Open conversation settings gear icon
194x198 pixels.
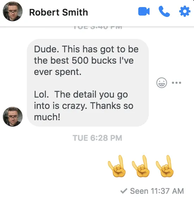tap(185, 11)
